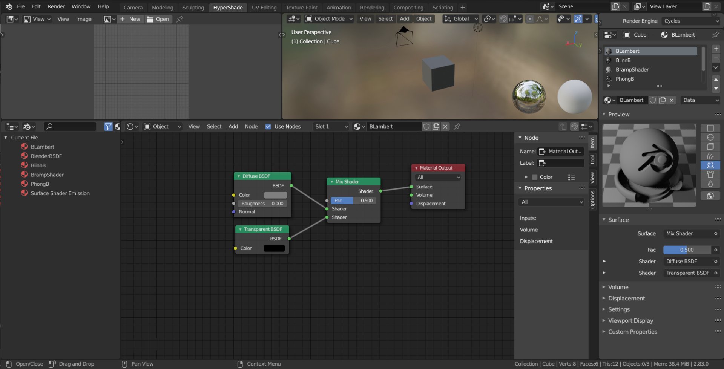724x369 pixels.
Task: Move material slot down arrow
Action: pos(716,89)
